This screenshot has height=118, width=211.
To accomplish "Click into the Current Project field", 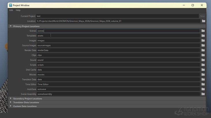I will (117, 16).
